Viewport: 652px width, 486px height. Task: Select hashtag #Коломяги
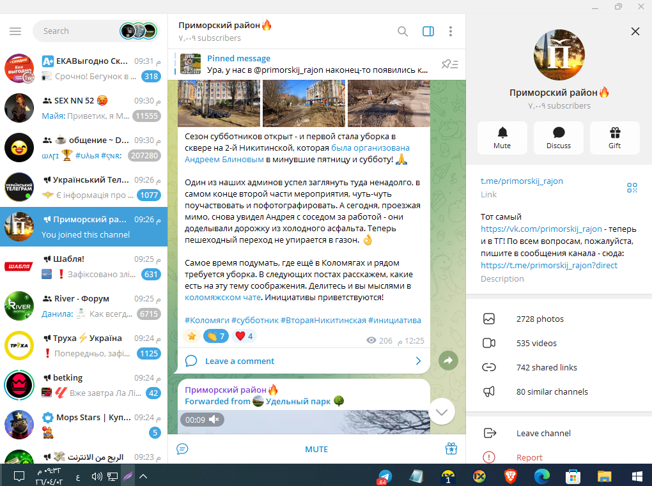[x=206, y=320]
